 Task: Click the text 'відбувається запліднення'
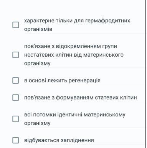[x=59, y=140]
